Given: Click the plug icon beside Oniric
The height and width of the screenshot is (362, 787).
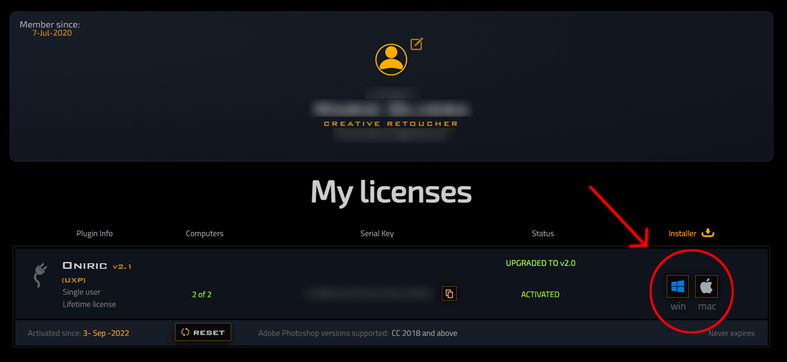Looking at the screenshot, I should [x=39, y=275].
